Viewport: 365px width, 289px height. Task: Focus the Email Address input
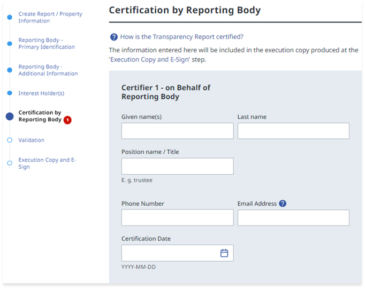click(x=293, y=217)
